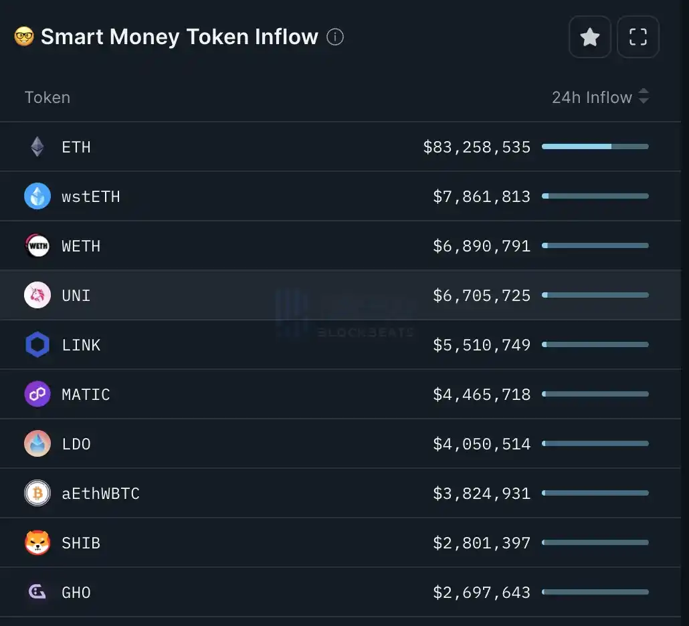Expand panel with fullscreen icon
The width and height of the screenshot is (689, 626).
(637, 37)
